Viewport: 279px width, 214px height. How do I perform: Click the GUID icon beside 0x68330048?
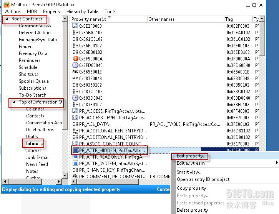coord(75,78)
